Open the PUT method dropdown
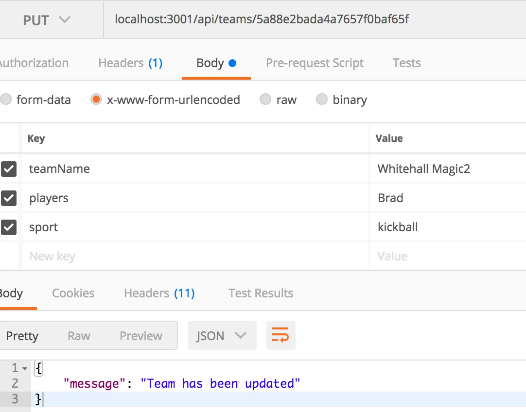 47,20
